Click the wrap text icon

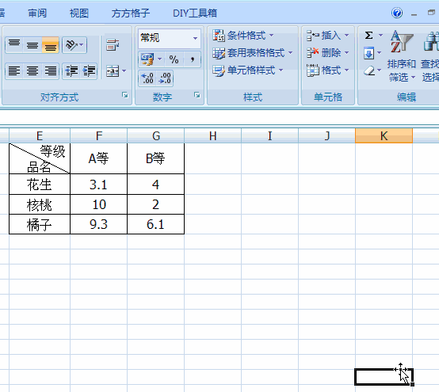pos(113,45)
